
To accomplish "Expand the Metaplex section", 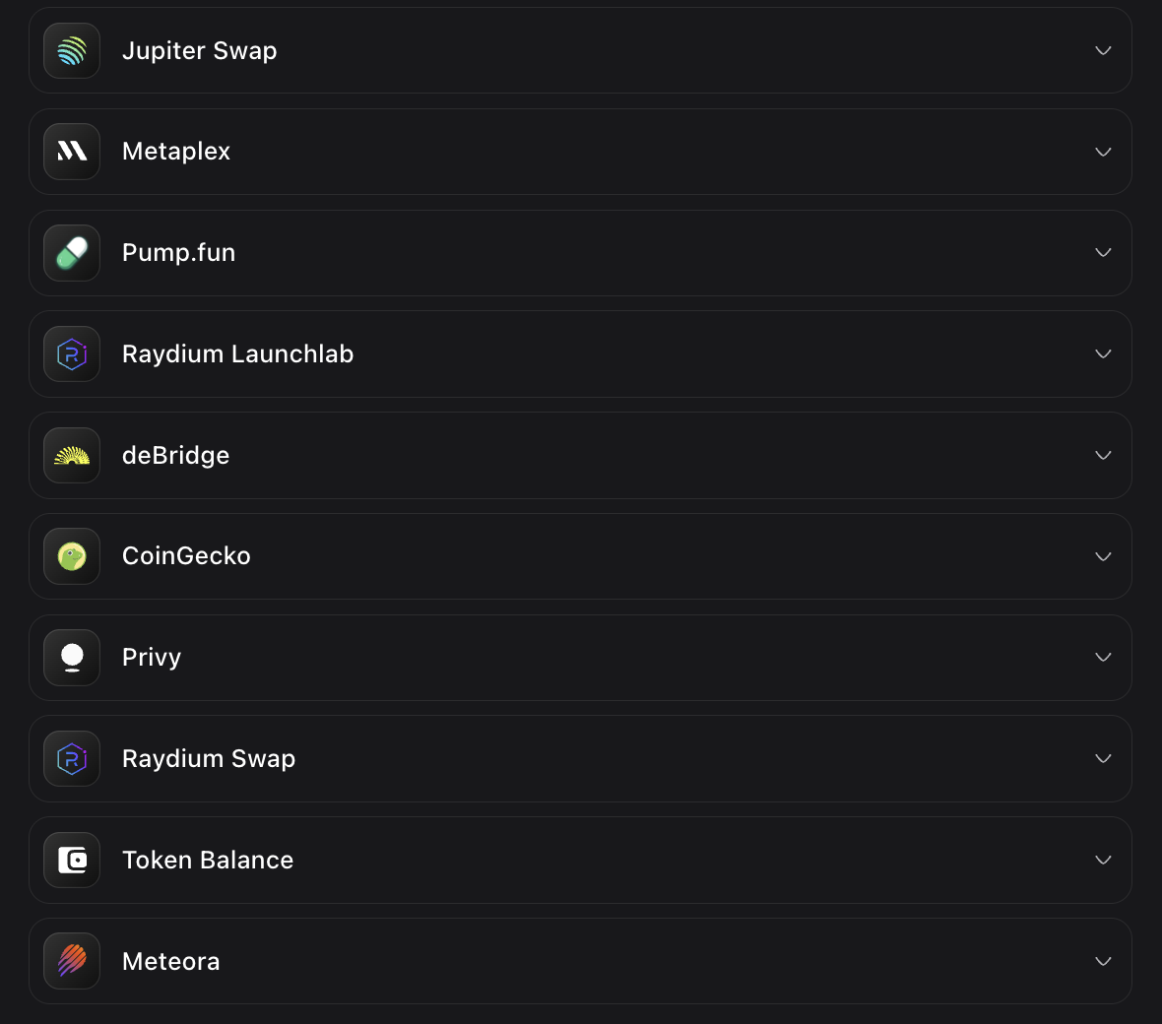I will (x=1103, y=152).
